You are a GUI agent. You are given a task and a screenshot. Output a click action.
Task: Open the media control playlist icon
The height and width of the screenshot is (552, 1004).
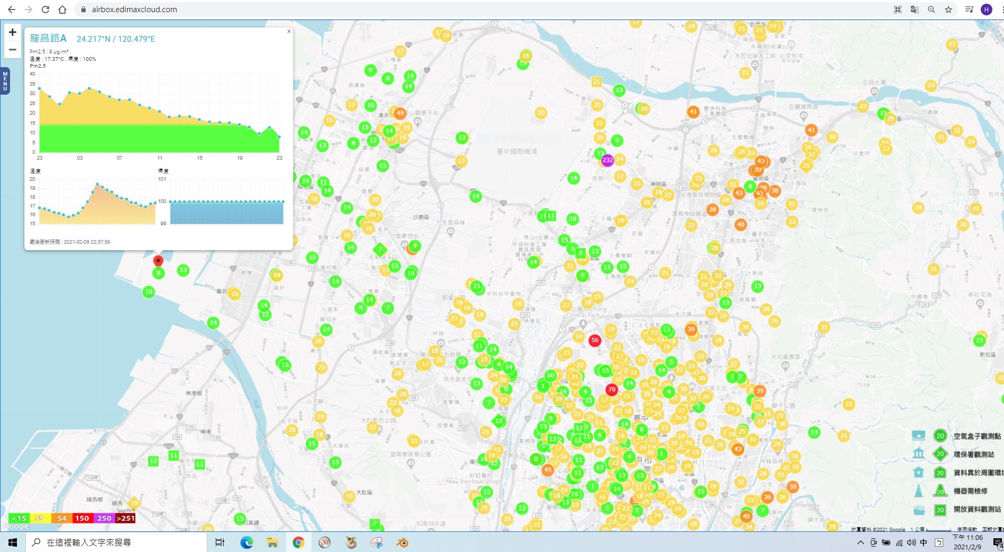pyautogui.click(x=969, y=10)
